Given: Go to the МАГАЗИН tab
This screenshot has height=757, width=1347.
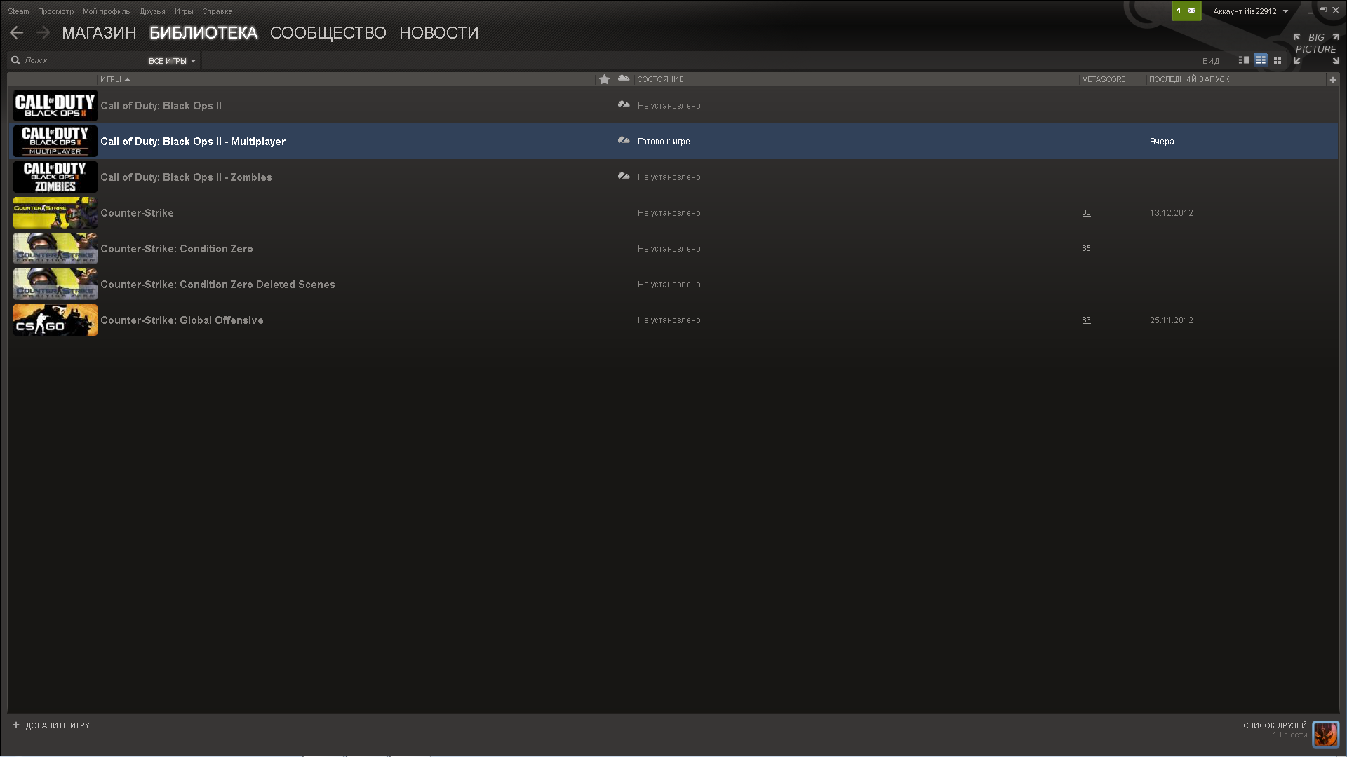Looking at the screenshot, I should click(x=99, y=33).
